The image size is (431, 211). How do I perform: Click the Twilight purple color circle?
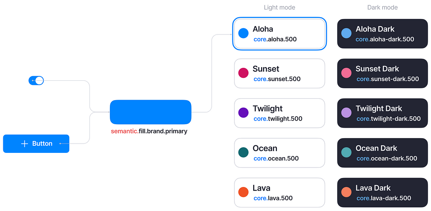tap(244, 113)
